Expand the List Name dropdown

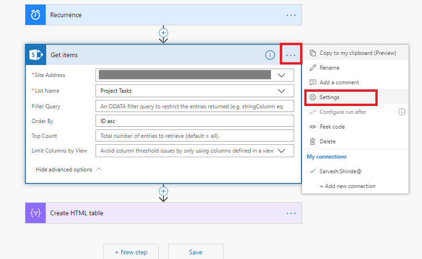[x=282, y=91]
